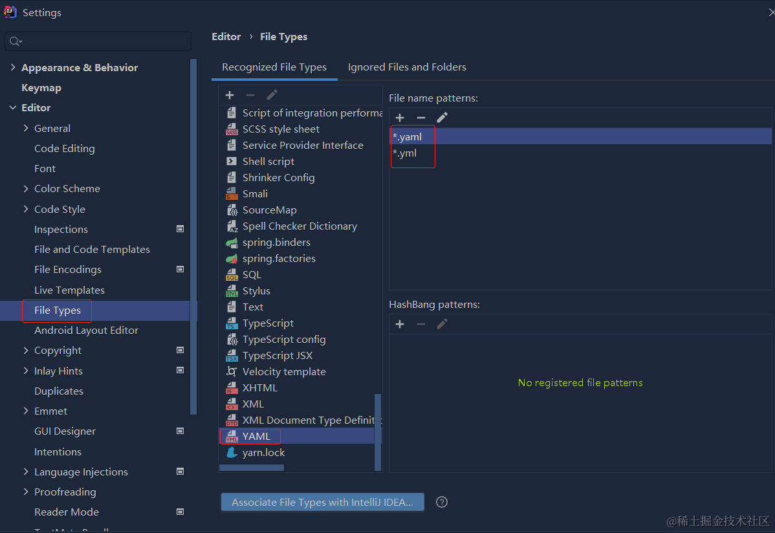Screen dimensions: 775x533
Task: Click the search magnifier in Settings
Action: point(14,40)
